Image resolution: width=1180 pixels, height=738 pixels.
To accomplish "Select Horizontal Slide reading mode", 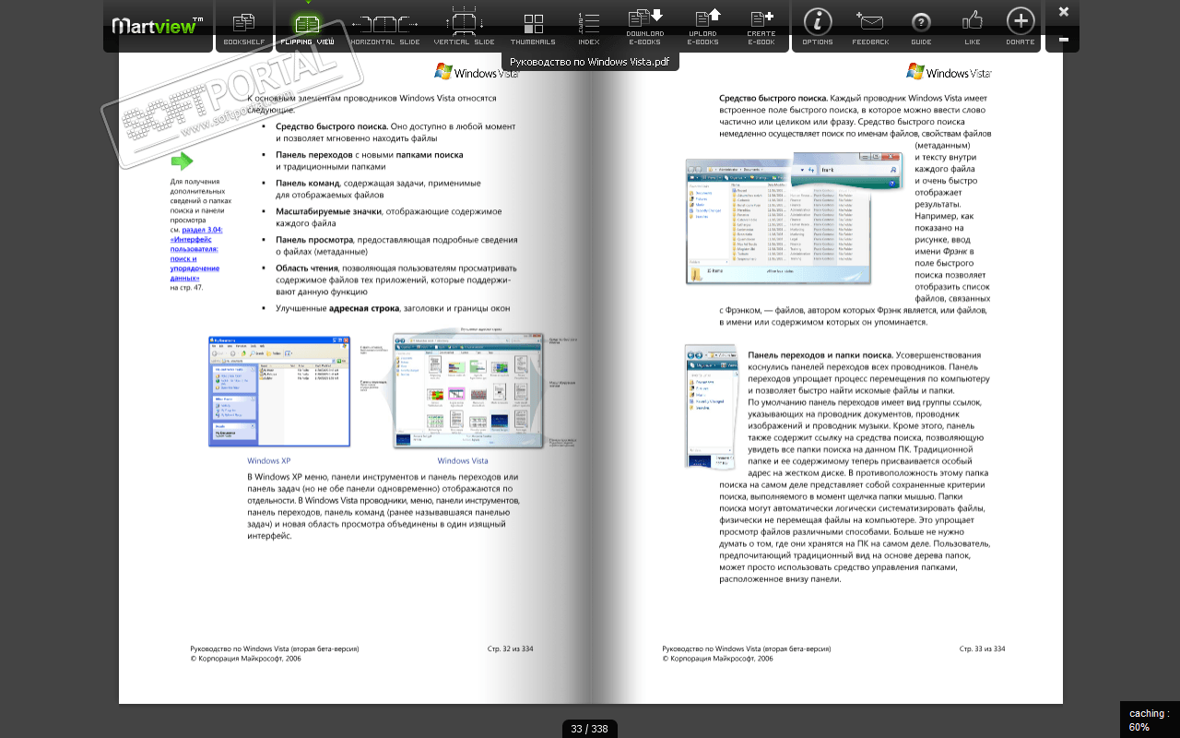I will 384,27.
